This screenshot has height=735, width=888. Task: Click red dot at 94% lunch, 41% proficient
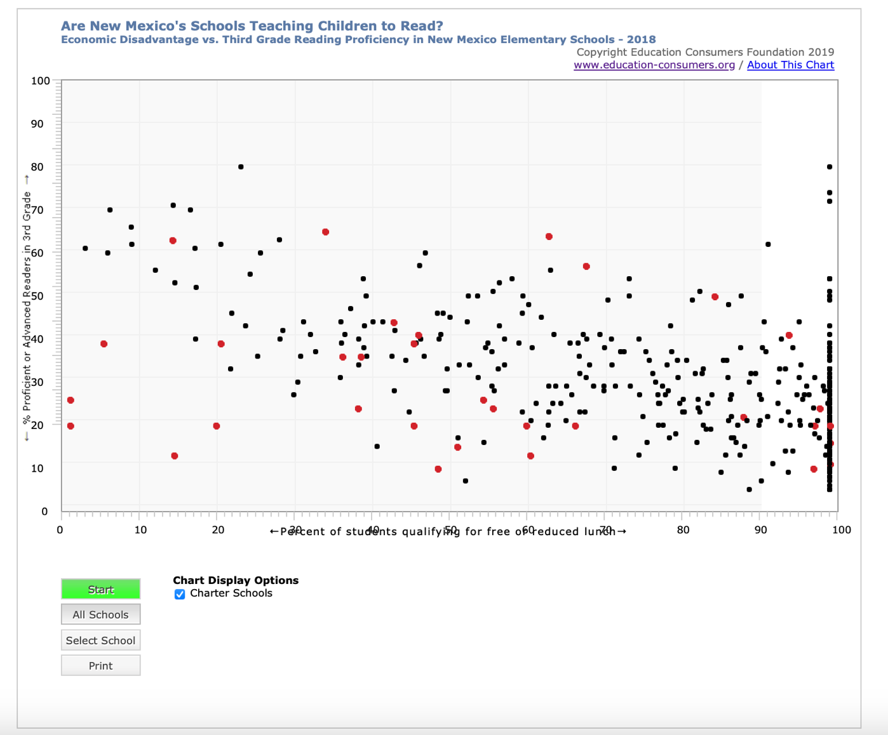point(789,335)
